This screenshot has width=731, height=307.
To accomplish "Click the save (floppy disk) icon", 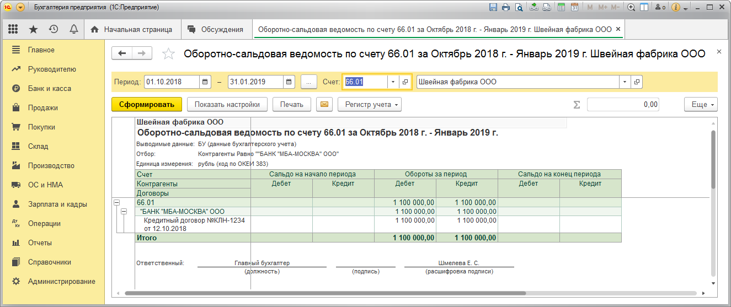I will [493, 8].
